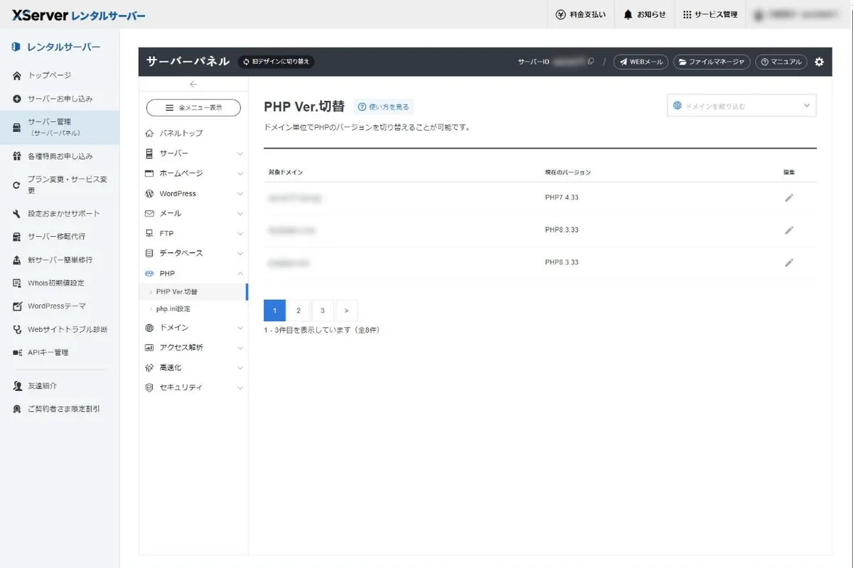The image size is (853, 568).
Task: Expand the サーバー menu section
Action: [x=193, y=154]
